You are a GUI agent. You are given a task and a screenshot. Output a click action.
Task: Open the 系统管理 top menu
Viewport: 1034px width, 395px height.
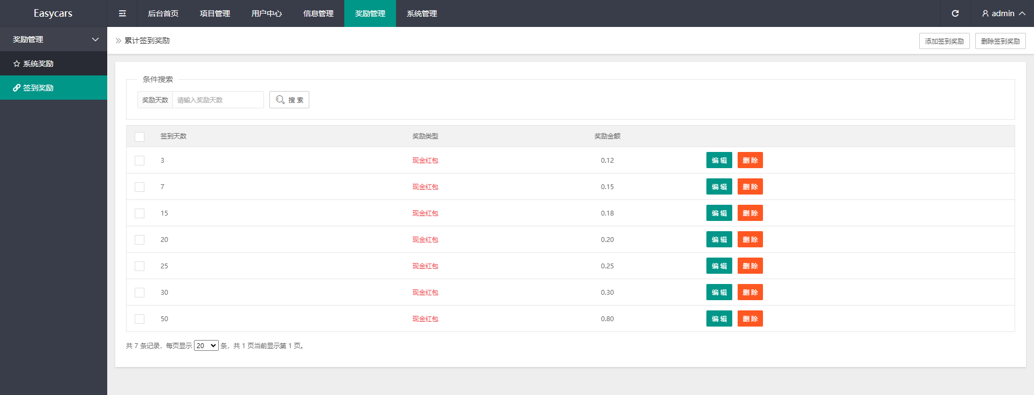pyautogui.click(x=421, y=13)
